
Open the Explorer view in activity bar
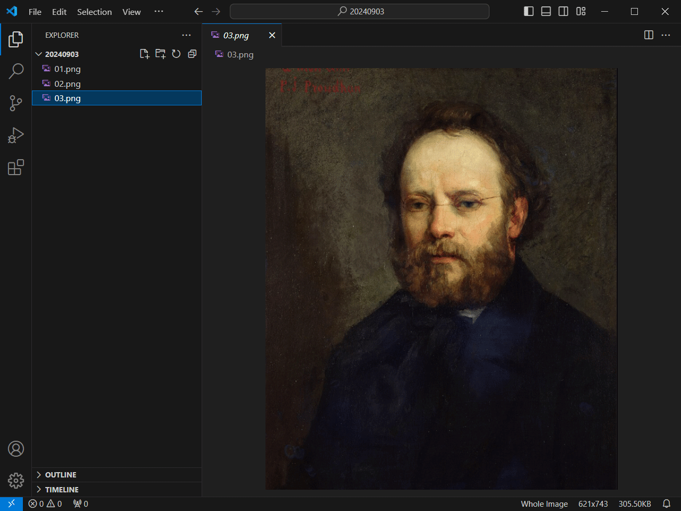(x=16, y=39)
